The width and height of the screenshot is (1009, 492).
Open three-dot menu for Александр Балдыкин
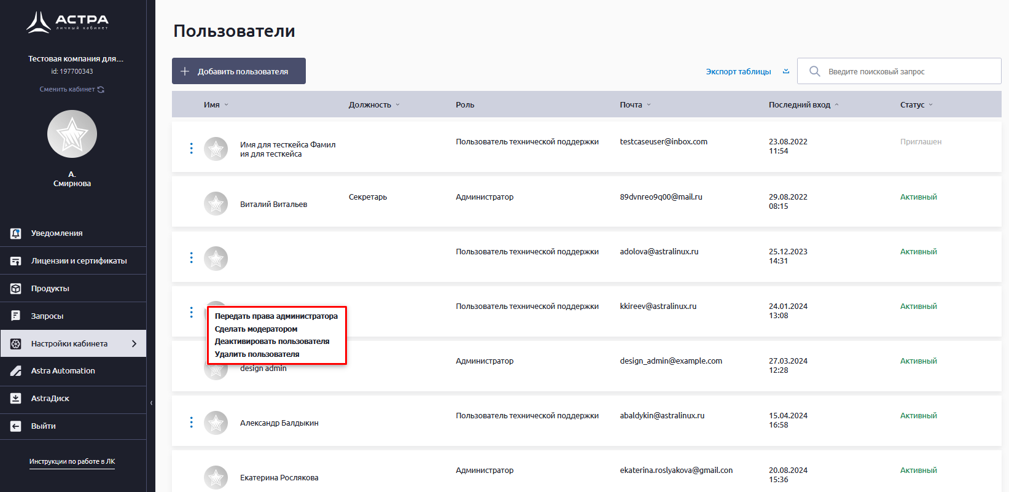click(x=192, y=423)
